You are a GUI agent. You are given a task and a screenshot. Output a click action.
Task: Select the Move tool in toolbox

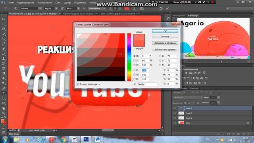coord(4,19)
